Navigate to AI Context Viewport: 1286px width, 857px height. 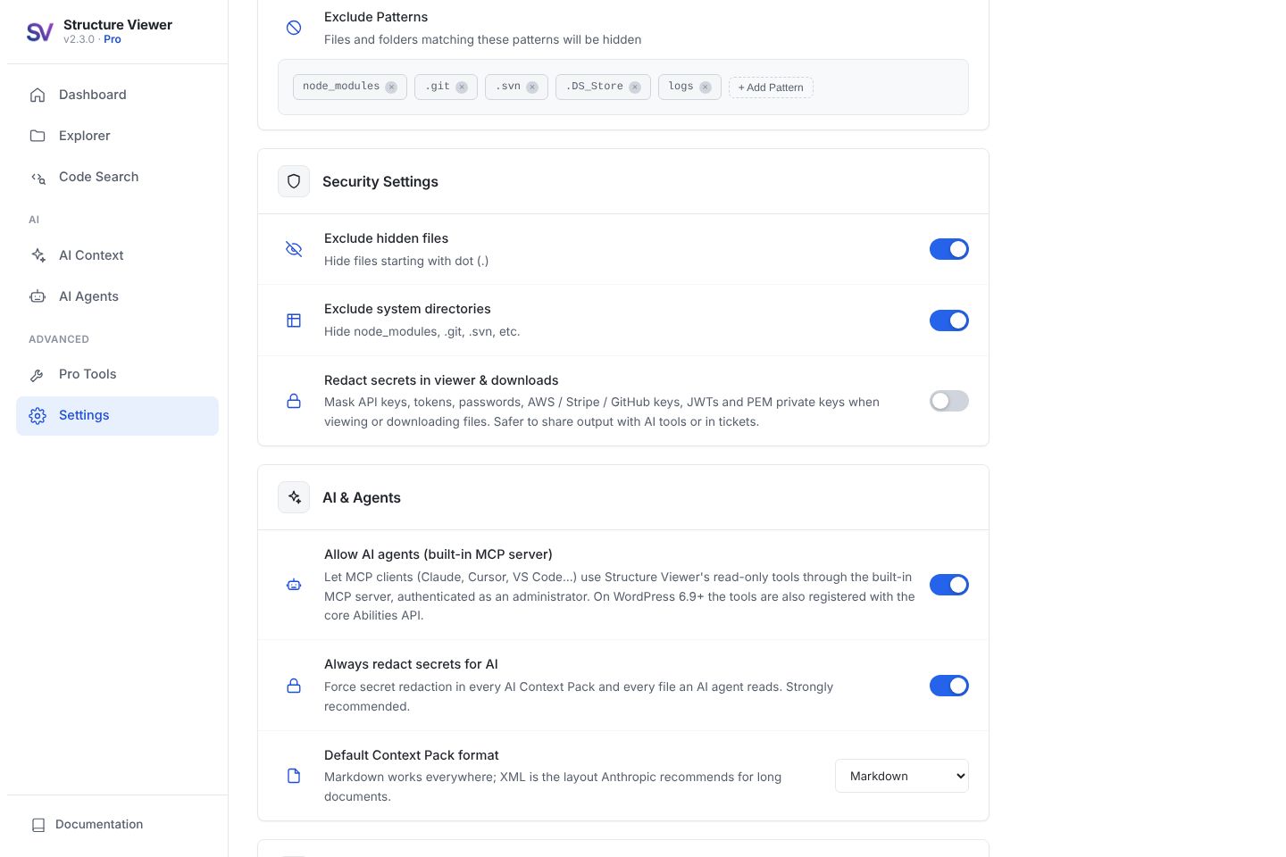117,255
